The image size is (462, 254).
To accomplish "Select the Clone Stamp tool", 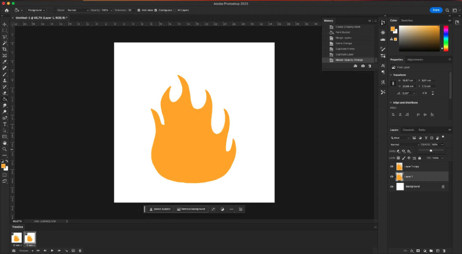I will point(4,80).
